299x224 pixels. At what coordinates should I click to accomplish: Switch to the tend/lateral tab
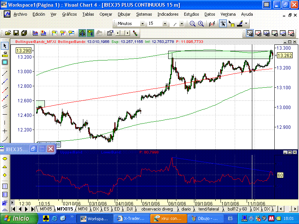209,209
